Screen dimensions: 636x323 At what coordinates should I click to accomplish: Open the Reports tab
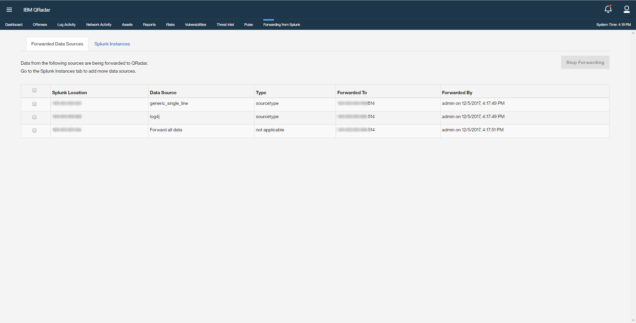(x=149, y=25)
